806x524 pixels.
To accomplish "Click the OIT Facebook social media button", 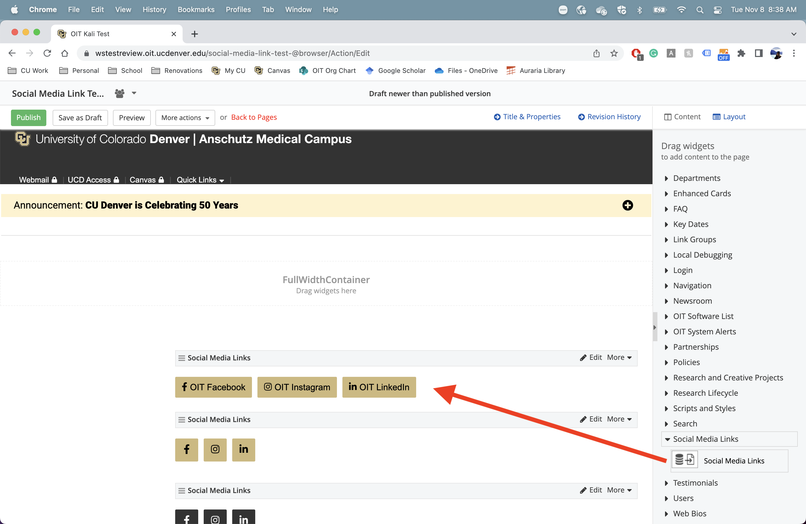I will (213, 387).
